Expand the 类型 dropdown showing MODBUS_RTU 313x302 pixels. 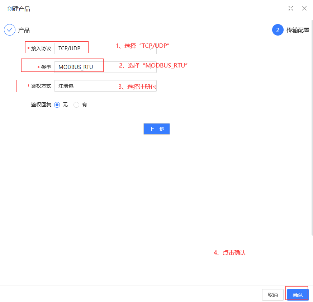tap(105, 67)
